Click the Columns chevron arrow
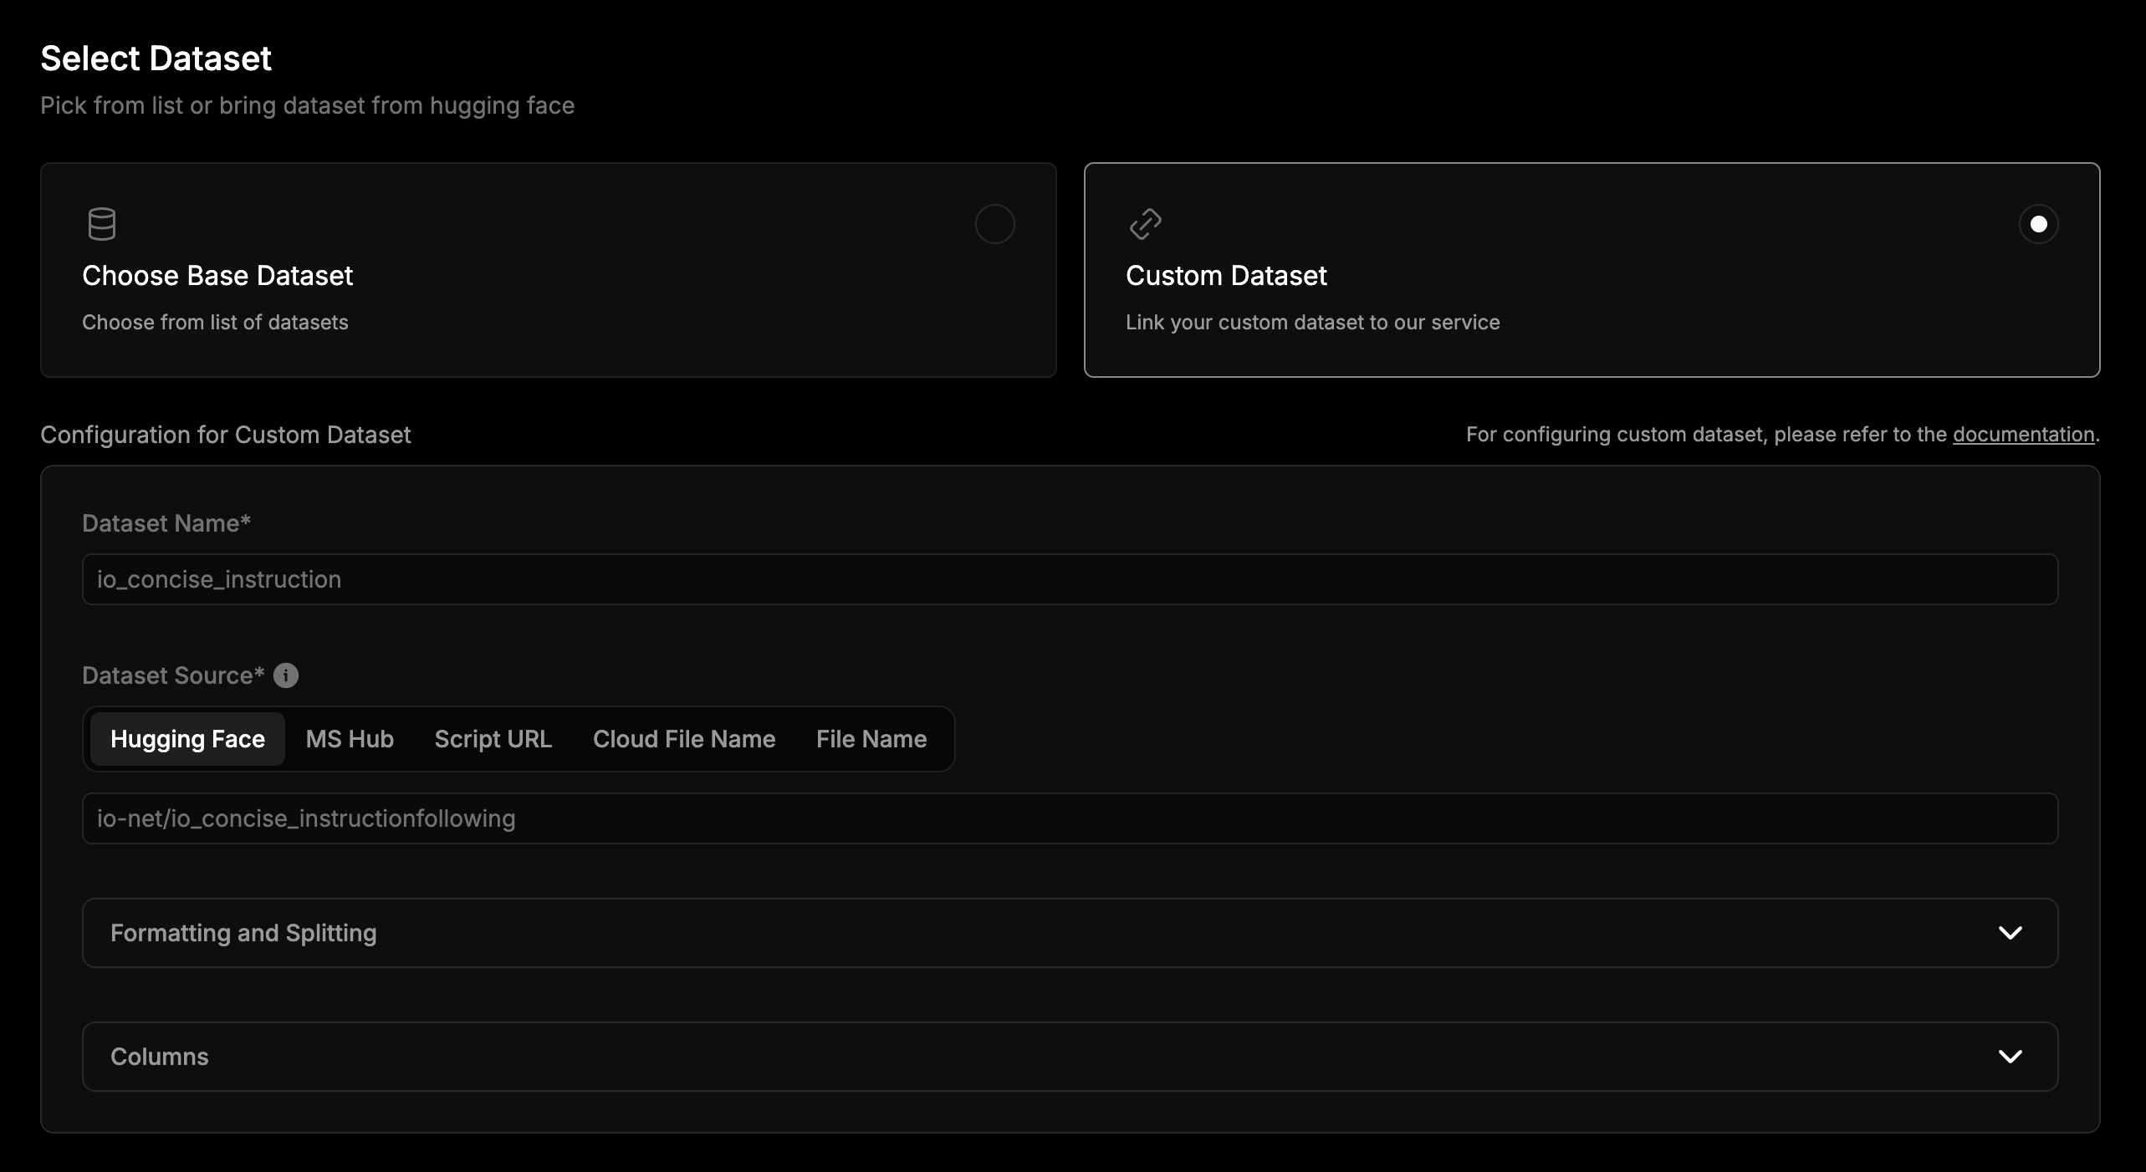The image size is (2146, 1172). (2011, 1056)
